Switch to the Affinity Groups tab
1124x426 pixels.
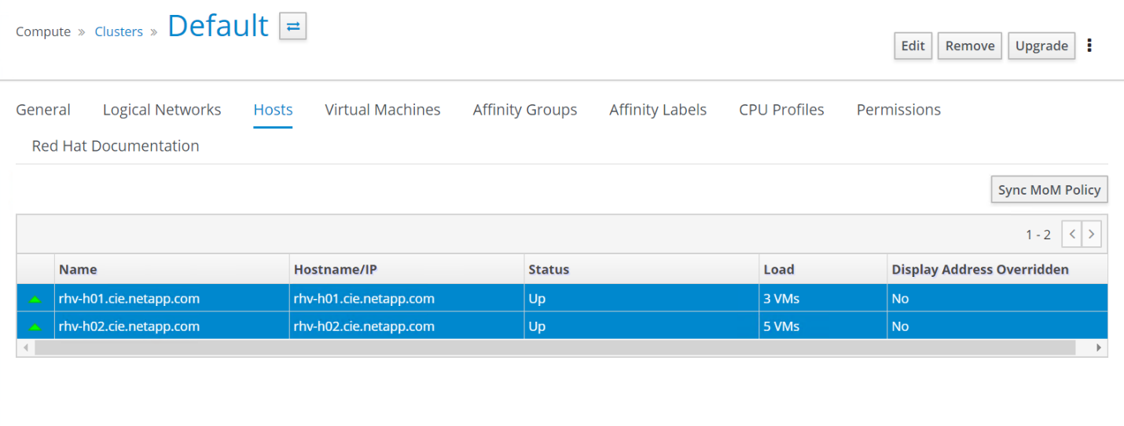pos(525,110)
